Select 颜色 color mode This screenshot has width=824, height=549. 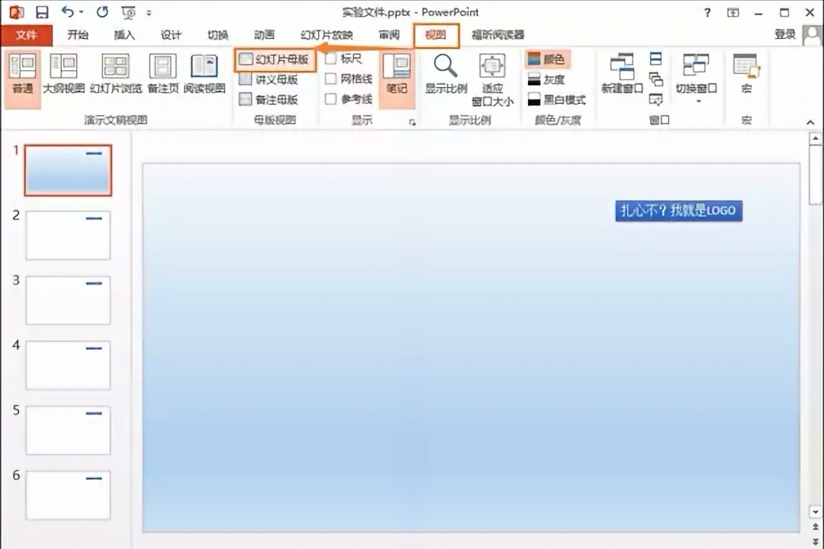(547, 60)
